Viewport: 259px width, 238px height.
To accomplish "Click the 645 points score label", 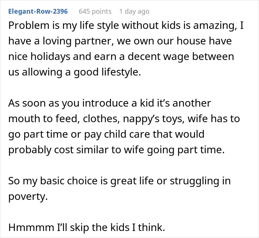I will [x=95, y=11].
